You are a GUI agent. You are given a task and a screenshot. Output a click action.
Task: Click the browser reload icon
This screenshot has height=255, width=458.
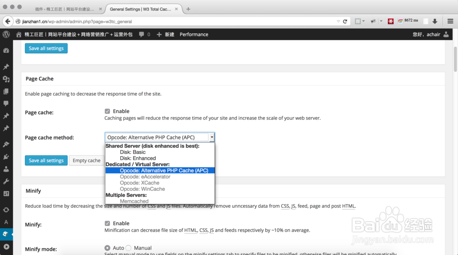tap(345, 21)
